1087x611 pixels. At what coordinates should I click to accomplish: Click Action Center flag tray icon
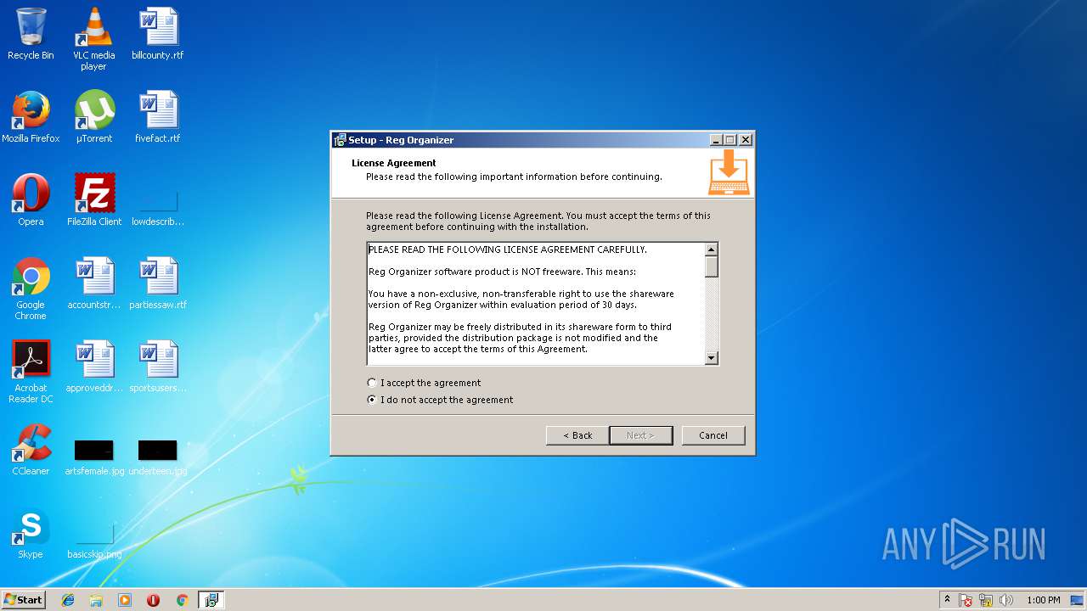click(966, 600)
